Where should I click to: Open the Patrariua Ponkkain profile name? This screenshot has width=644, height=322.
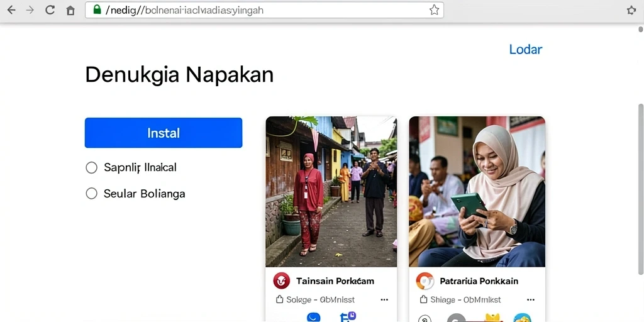coord(479,281)
